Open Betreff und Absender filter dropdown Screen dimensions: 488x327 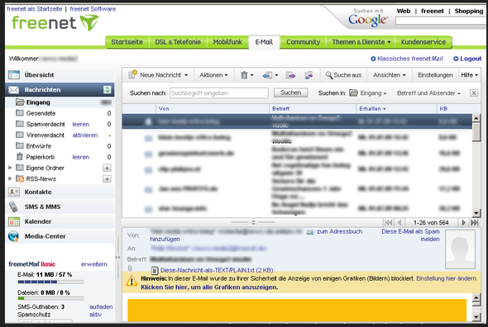point(428,93)
